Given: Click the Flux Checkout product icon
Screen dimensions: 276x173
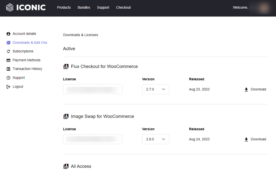Looking at the screenshot, I should coord(66,66).
